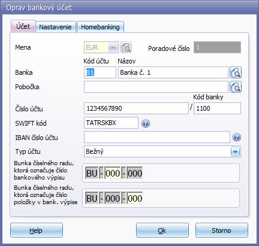Cancel with the Storno button
The height and width of the screenshot is (246, 259).
pos(221,230)
